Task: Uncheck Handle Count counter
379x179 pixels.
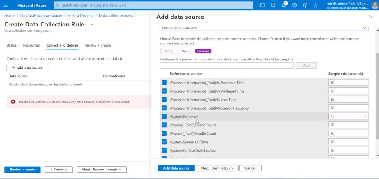Action: pyautogui.click(x=164, y=133)
